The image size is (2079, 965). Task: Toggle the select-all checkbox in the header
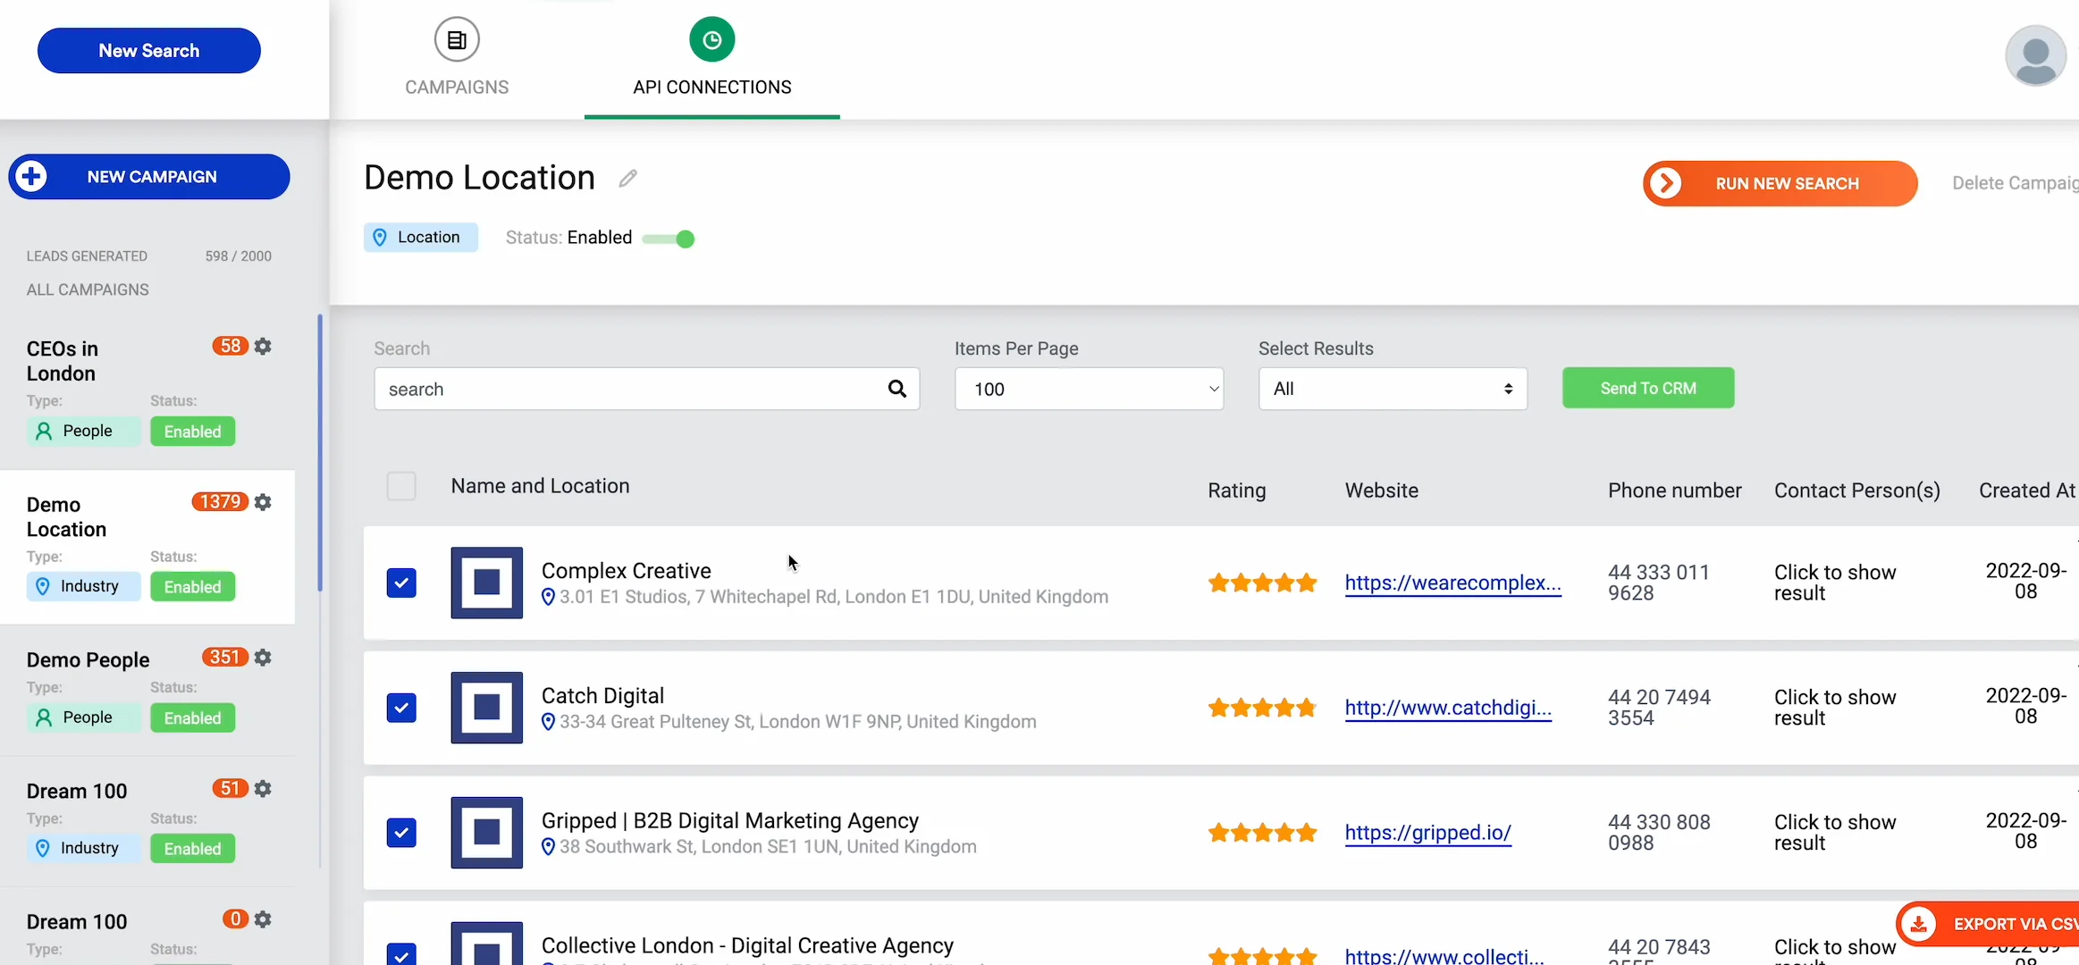coord(402,485)
